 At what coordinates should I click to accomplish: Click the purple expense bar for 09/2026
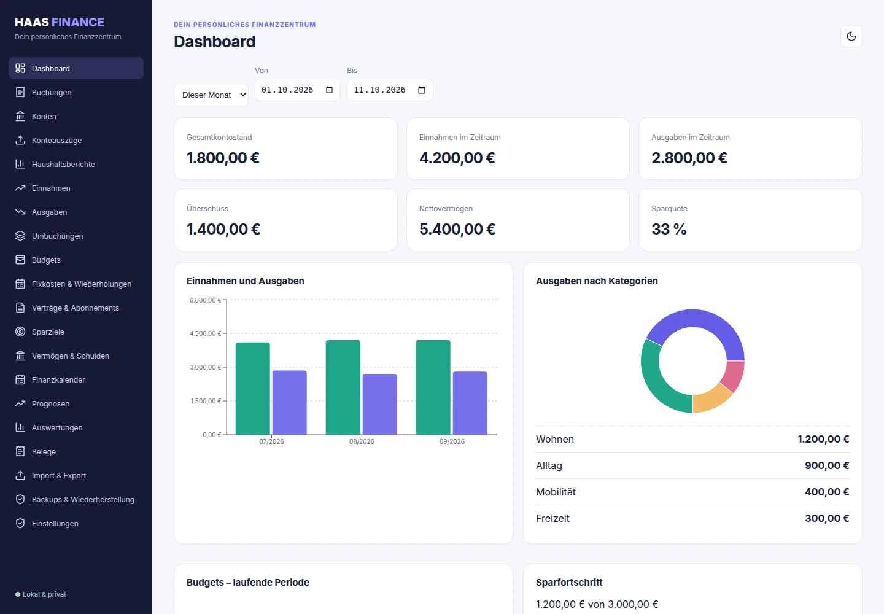470,403
